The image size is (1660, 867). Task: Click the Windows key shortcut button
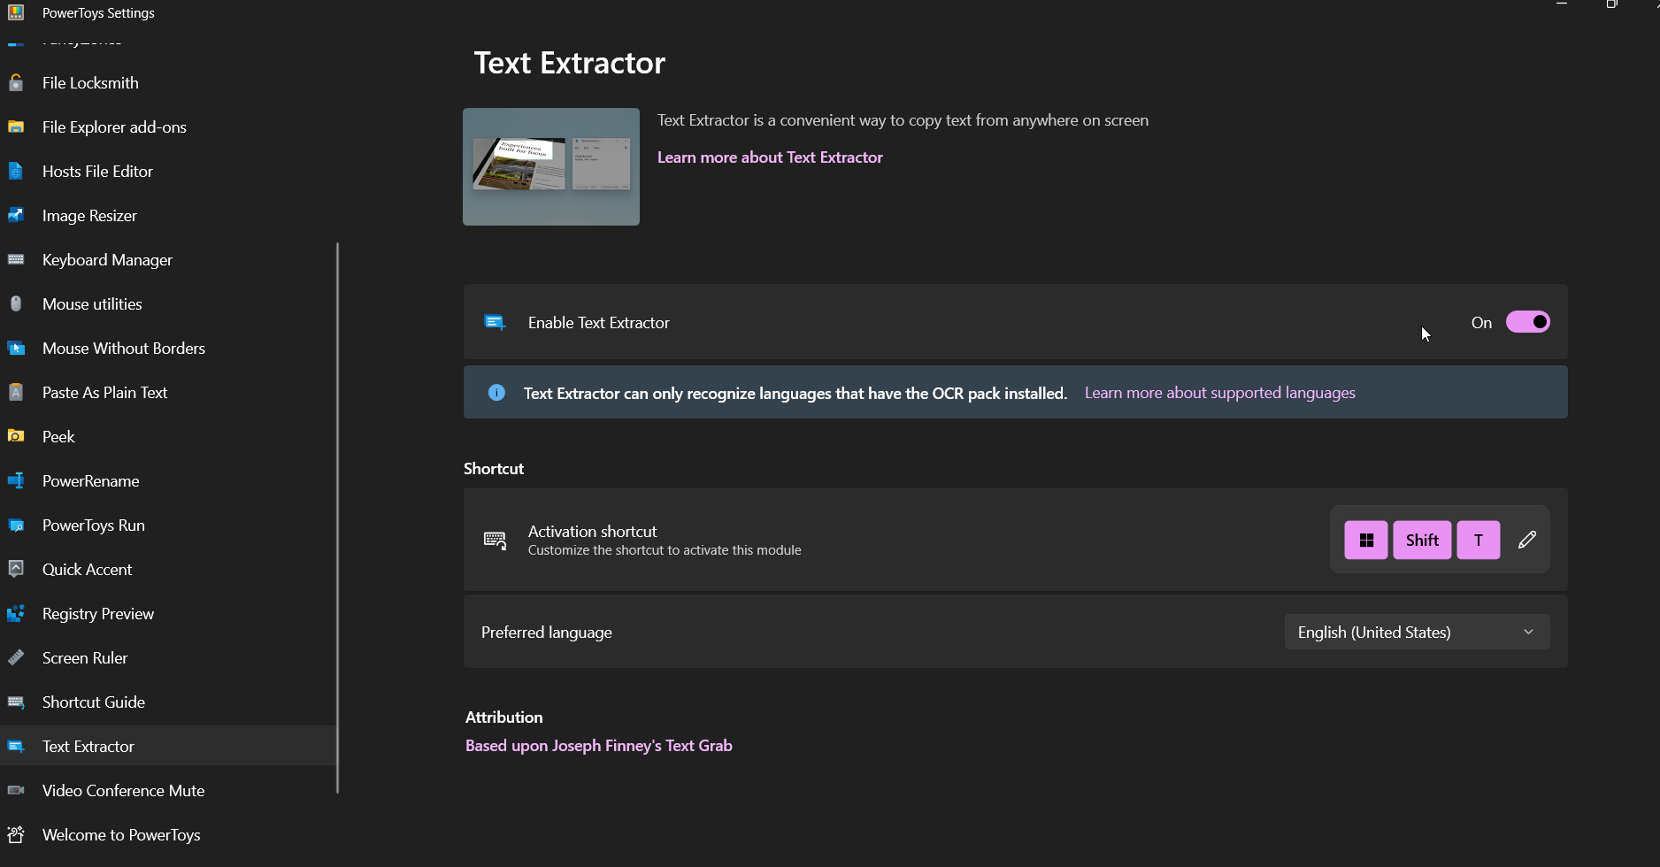coord(1366,541)
